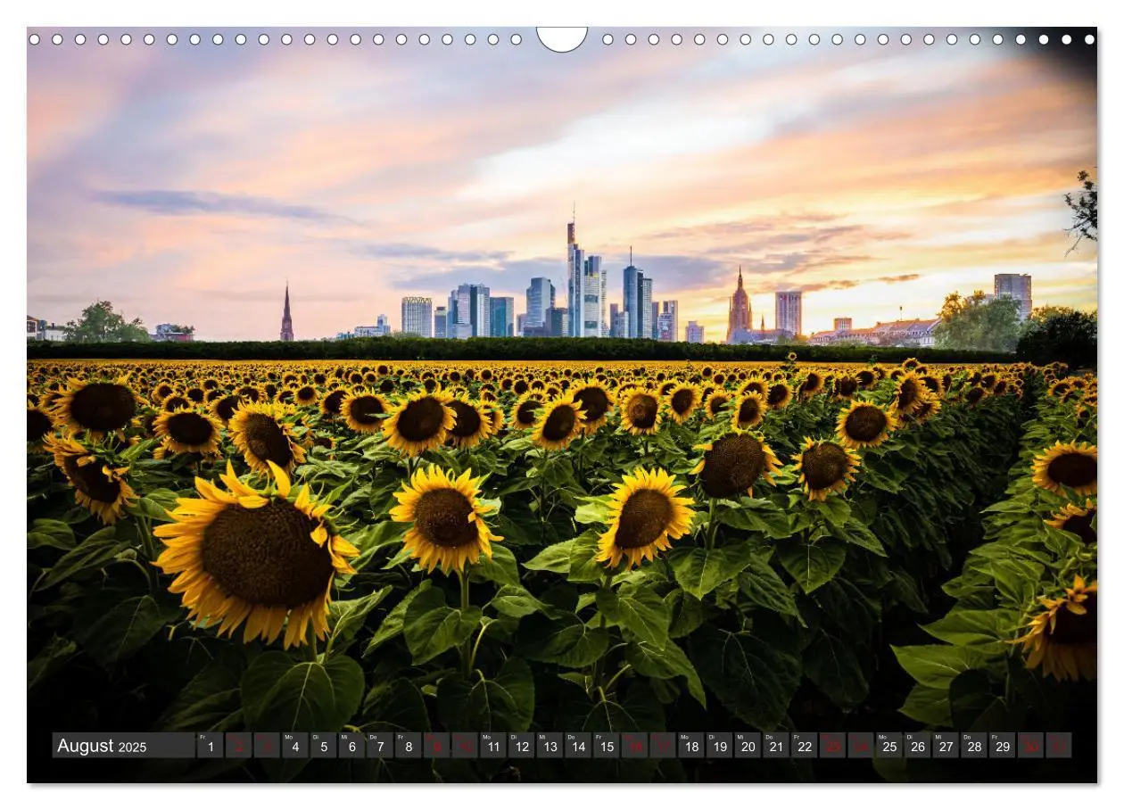The width and height of the screenshot is (1124, 810).
Task: Select Friday 29 date cell
Action: point(1003,746)
